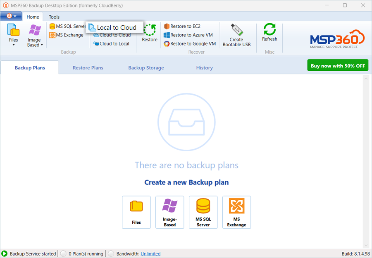This screenshot has height=258, width=372.
Task: Click Create Bootable USB
Action: (x=236, y=35)
